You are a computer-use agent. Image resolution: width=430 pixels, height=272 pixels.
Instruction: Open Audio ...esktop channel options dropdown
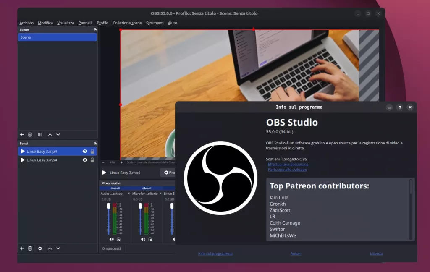128,194
